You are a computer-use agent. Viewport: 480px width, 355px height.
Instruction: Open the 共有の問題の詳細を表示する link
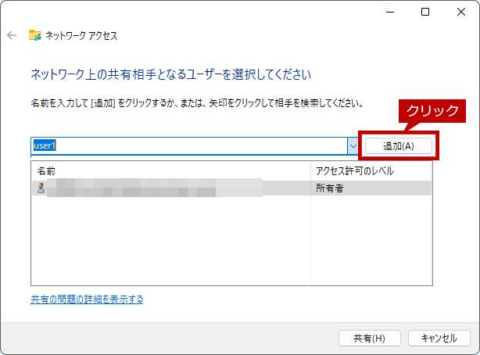click(87, 299)
